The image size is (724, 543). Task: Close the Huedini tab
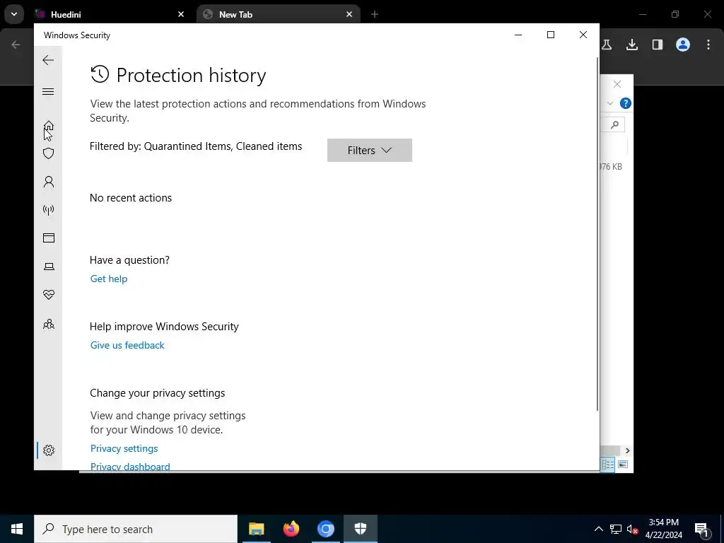click(181, 14)
